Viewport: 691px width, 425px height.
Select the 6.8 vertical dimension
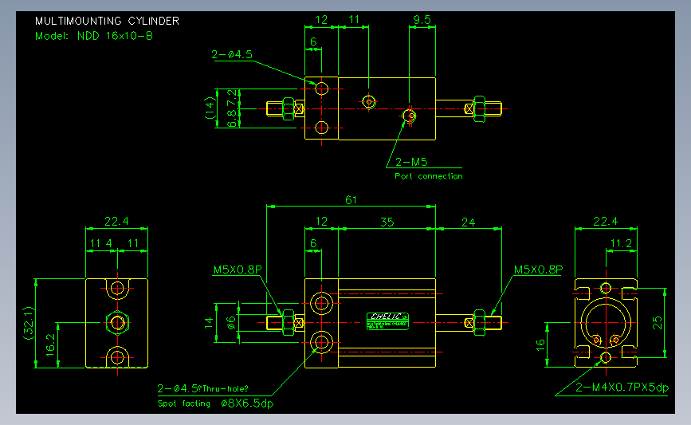click(231, 118)
